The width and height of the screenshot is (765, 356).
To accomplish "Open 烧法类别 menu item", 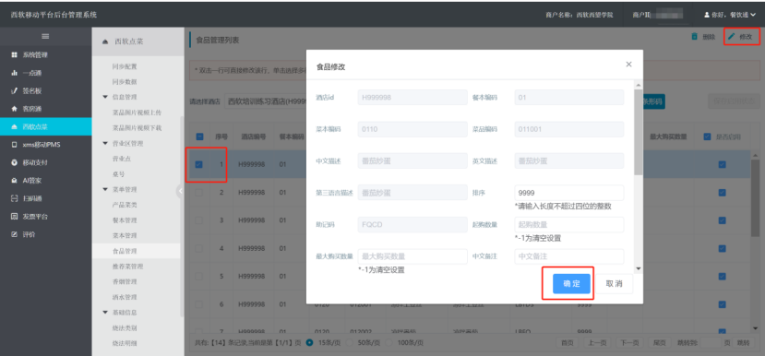I will point(125,327).
